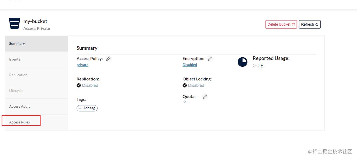Click the Encryption edit pencil icon
This screenshot has height=159, width=357.
pos(210,58)
